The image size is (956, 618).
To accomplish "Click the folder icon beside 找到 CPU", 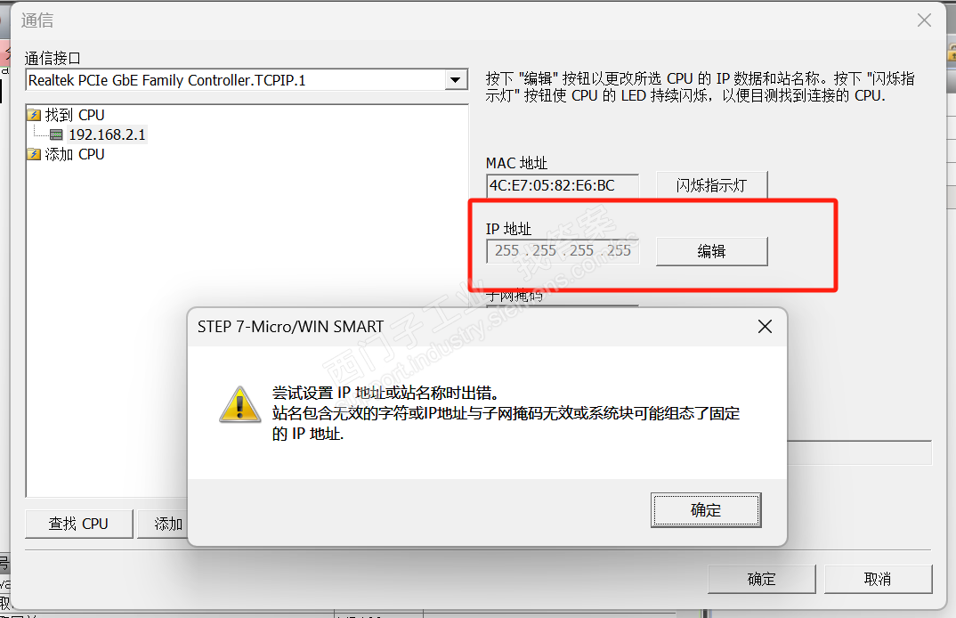I will [34, 115].
